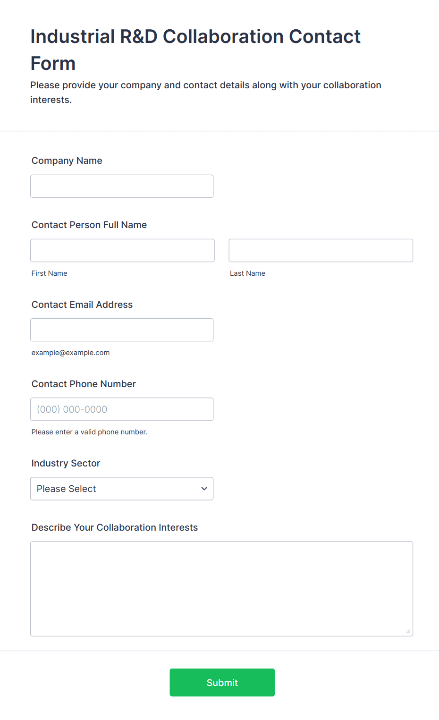
Task: Click the textarea resize handle corner
Action: (x=408, y=631)
